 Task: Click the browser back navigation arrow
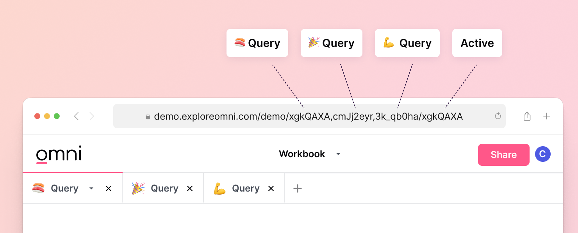(77, 116)
